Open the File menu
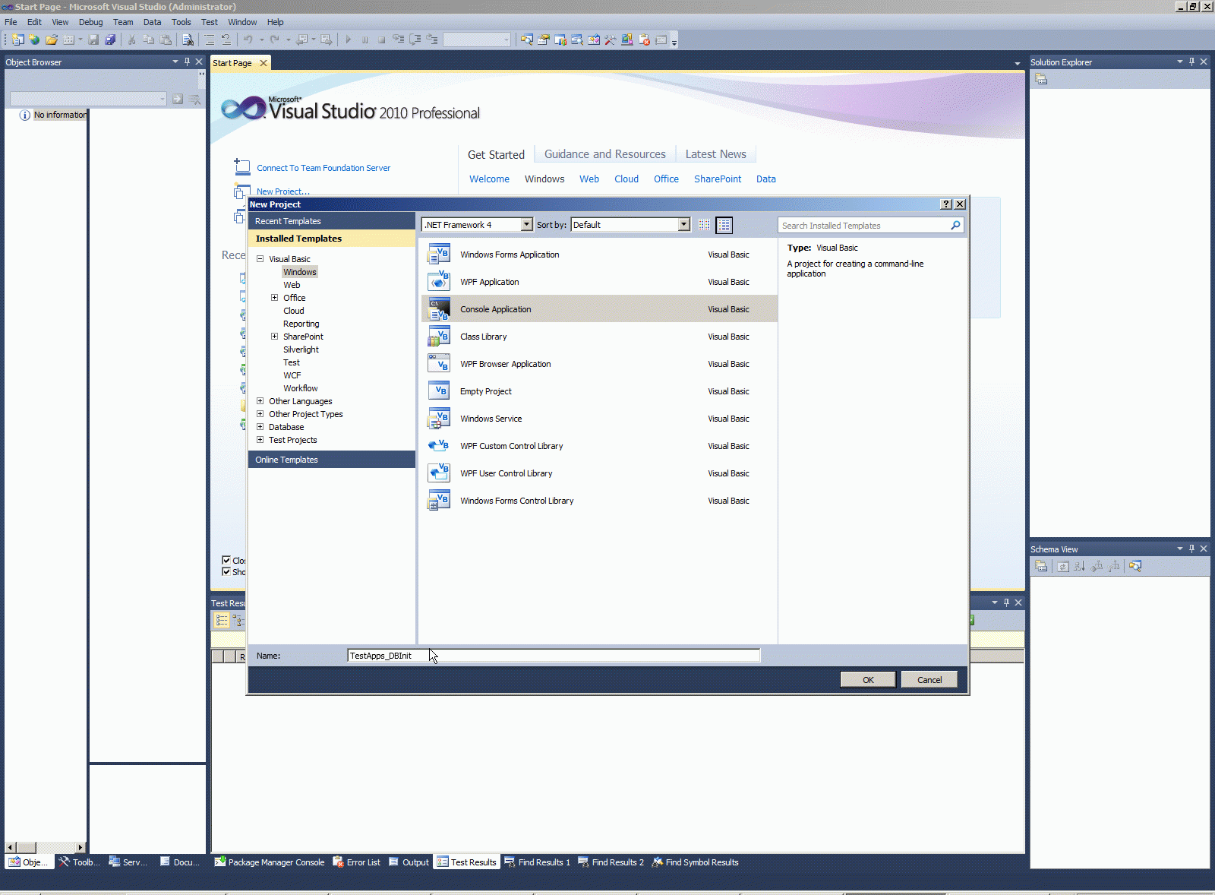Viewport: 1215px width, 895px height. 11,22
